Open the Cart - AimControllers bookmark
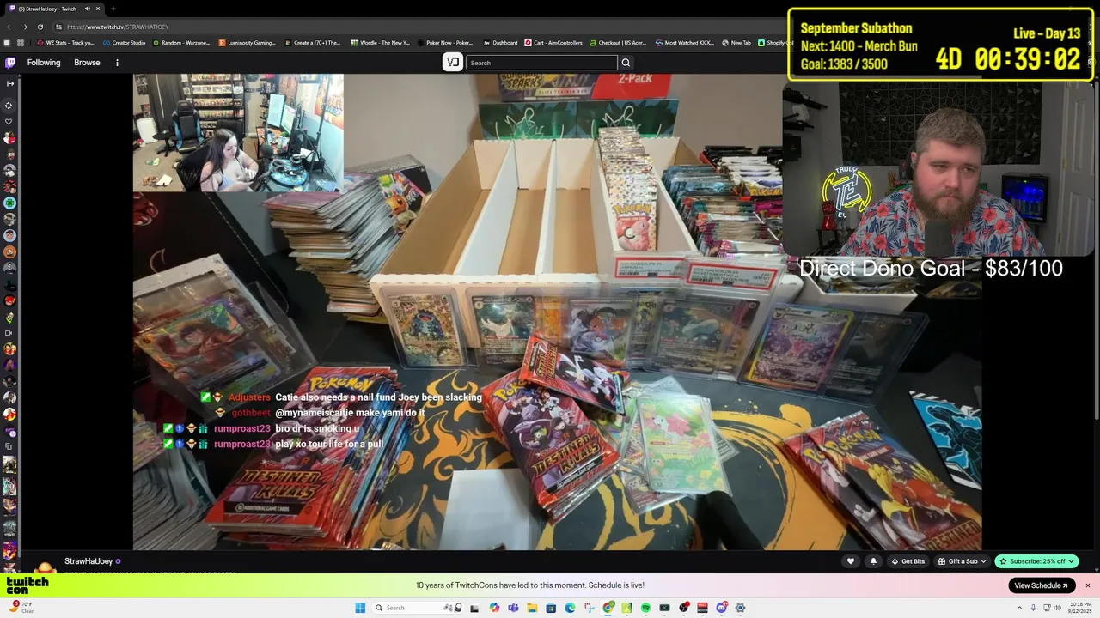Image resolution: width=1100 pixels, height=618 pixels. [553, 43]
